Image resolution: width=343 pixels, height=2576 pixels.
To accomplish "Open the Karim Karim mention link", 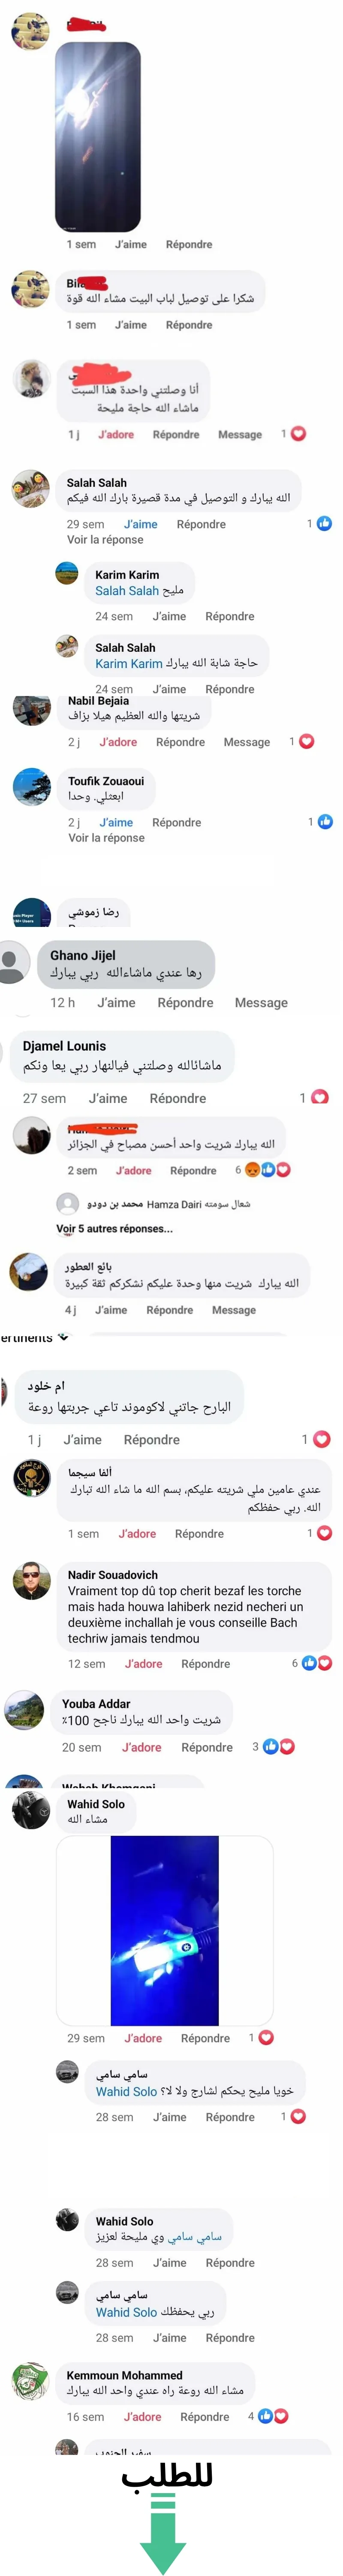I will click(x=129, y=663).
